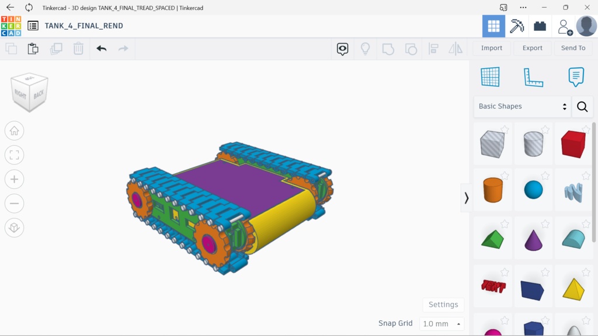Zoom out with the minus button
Image resolution: width=598 pixels, height=336 pixels.
(14, 204)
